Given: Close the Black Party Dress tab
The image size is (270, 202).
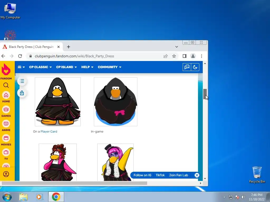Looking at the screenshot, I should pos(59,47).
